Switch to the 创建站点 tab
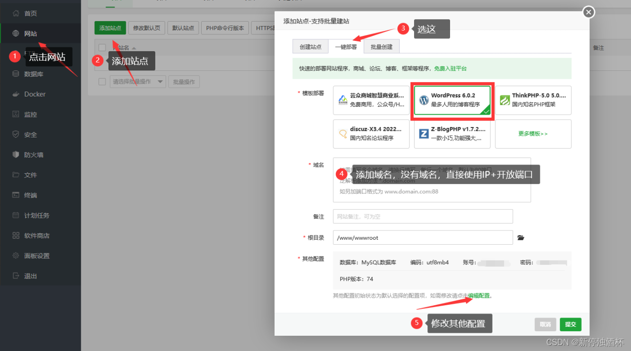Screen dimensions: 631x351 point(310,47)
